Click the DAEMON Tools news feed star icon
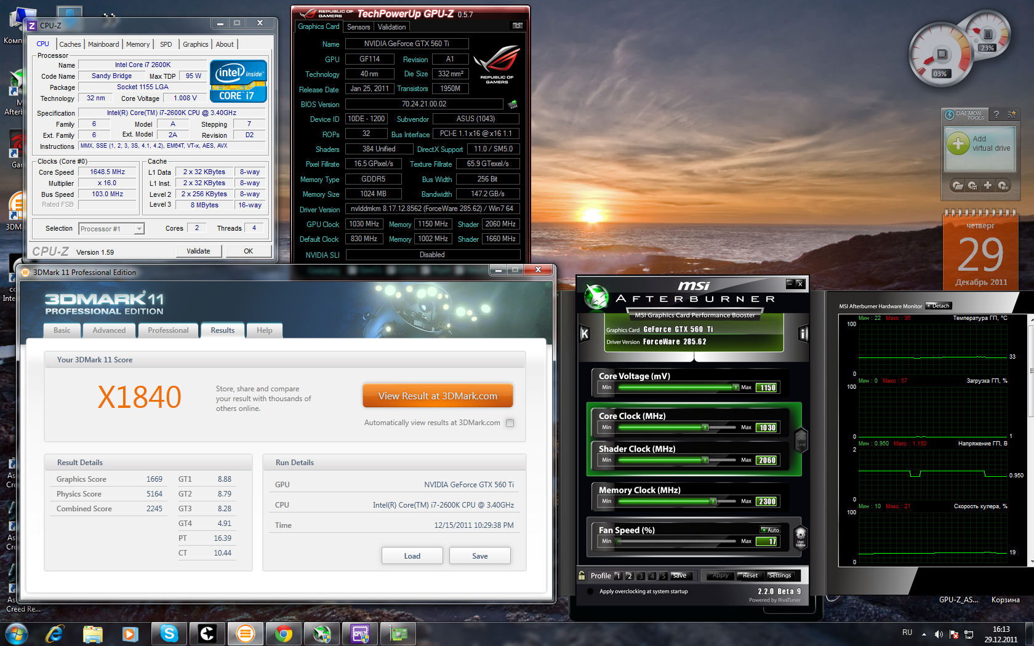The image size is (1034, 646). click(x=1011, y=114)
